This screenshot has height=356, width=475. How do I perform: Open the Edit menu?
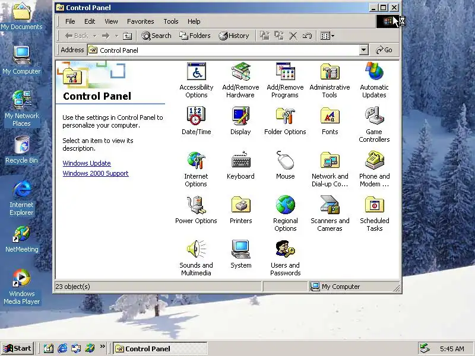point(90,21)
